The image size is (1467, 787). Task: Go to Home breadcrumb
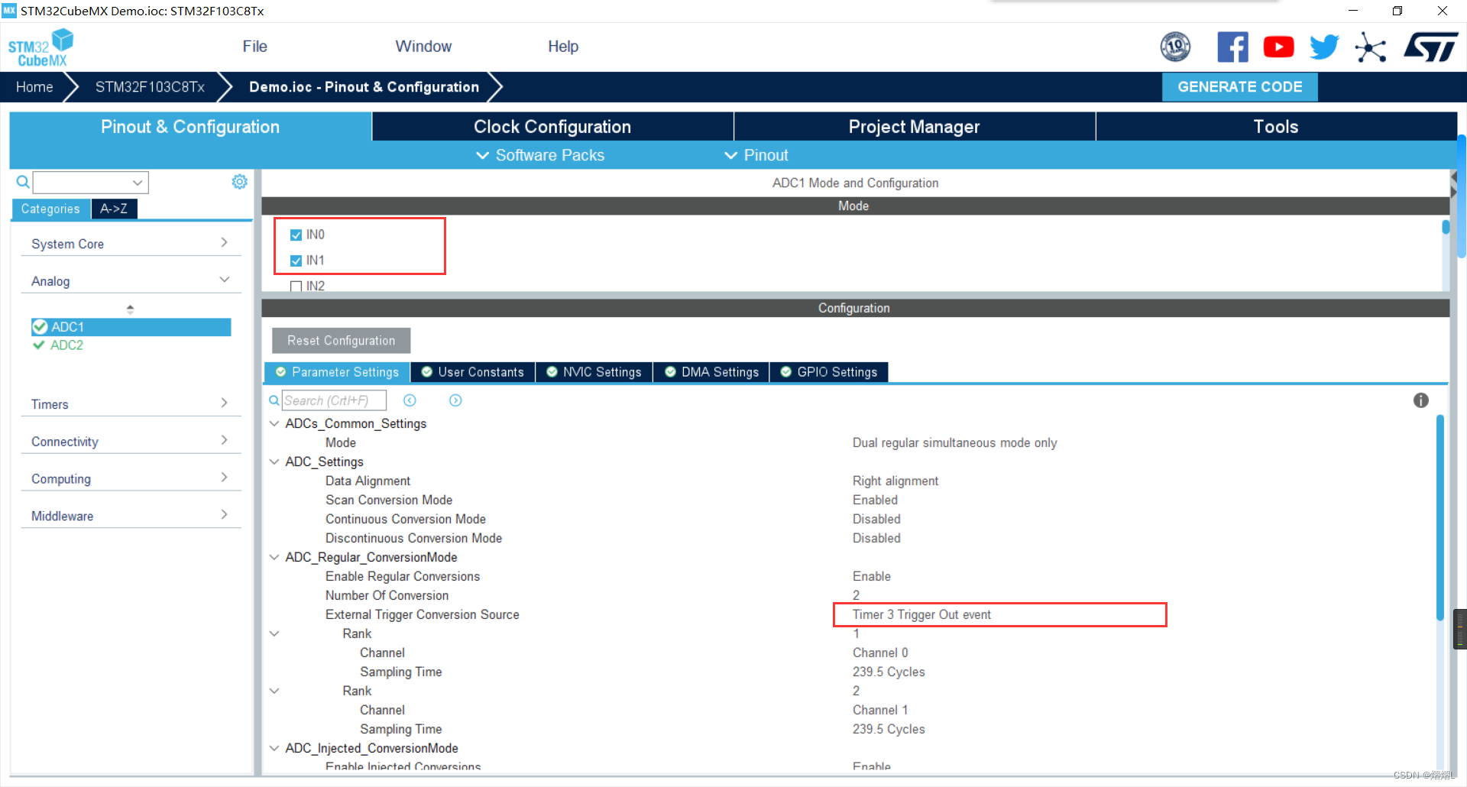tap(34, 87)
